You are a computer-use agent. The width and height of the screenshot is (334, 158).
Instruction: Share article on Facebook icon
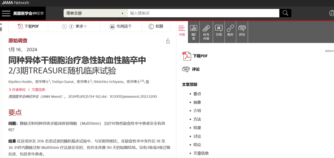[71, 27]
